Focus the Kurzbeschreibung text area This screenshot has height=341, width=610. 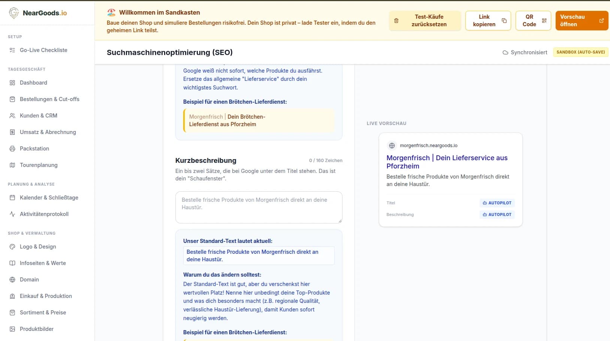point(259,207)
